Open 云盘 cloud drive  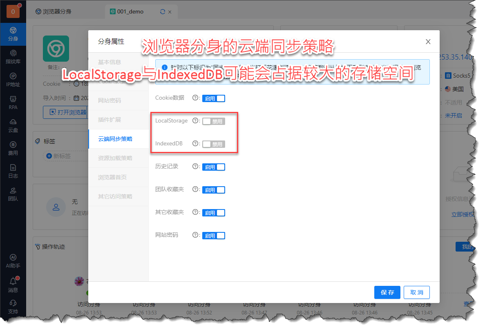click(13, 125)
